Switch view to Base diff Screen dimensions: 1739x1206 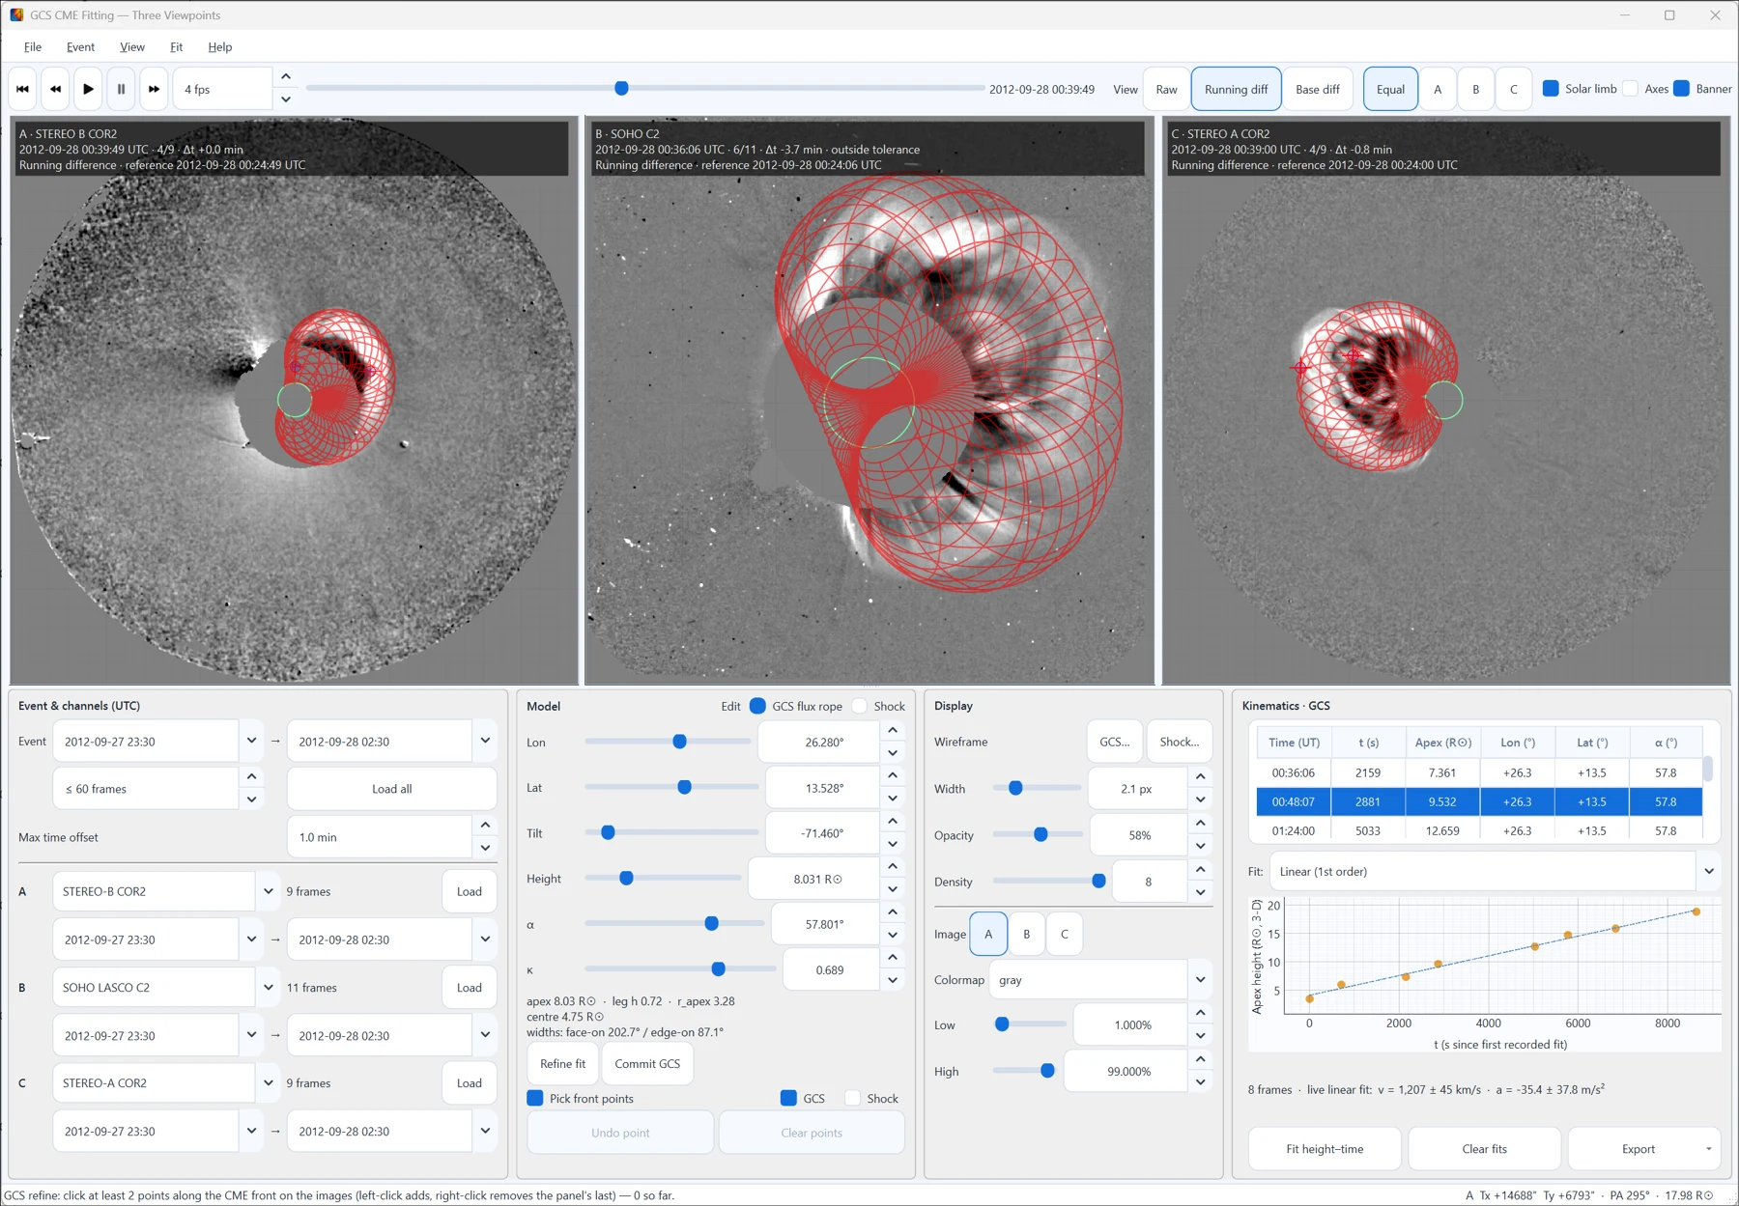click(1317, 89)
